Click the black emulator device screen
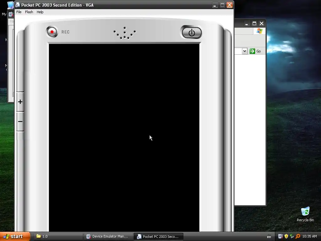This screenshot has width=321, height=241. pyautogui.click(x=124, y=137)
